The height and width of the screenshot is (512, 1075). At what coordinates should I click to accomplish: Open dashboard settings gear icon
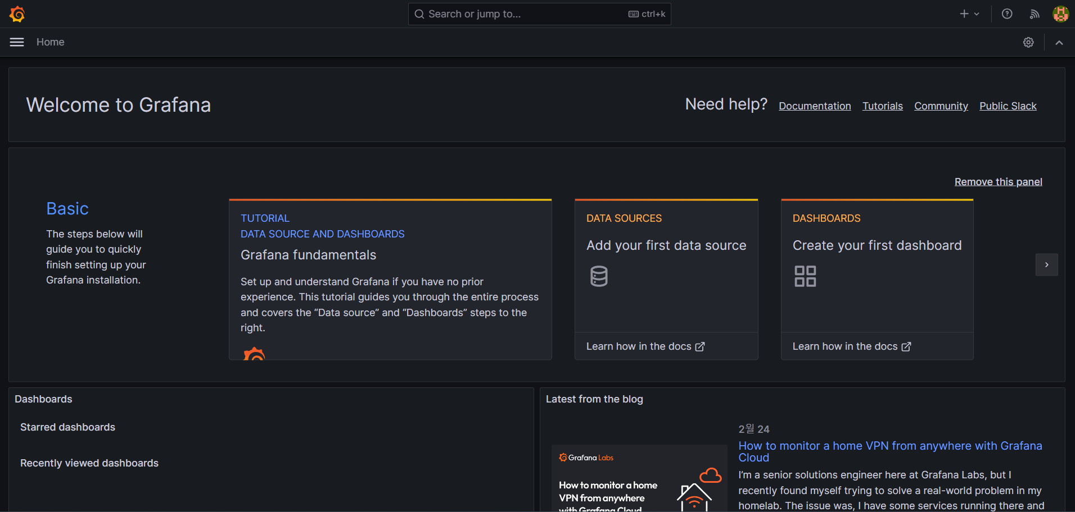[x=1028, y=42]
